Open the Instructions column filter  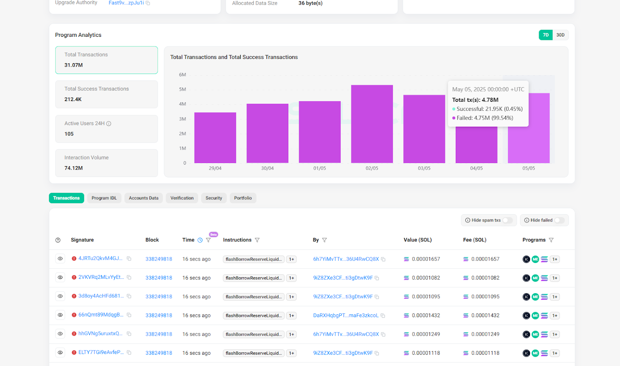(x=257, y=240)
